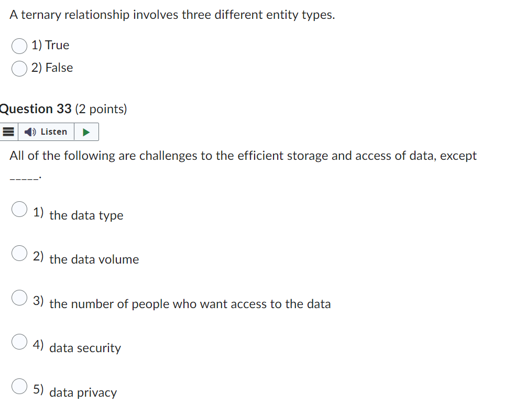This screenshot has width=515, height=403.
Task: Choose option 2 'the data volume'
Action: [x=19, y=253]
